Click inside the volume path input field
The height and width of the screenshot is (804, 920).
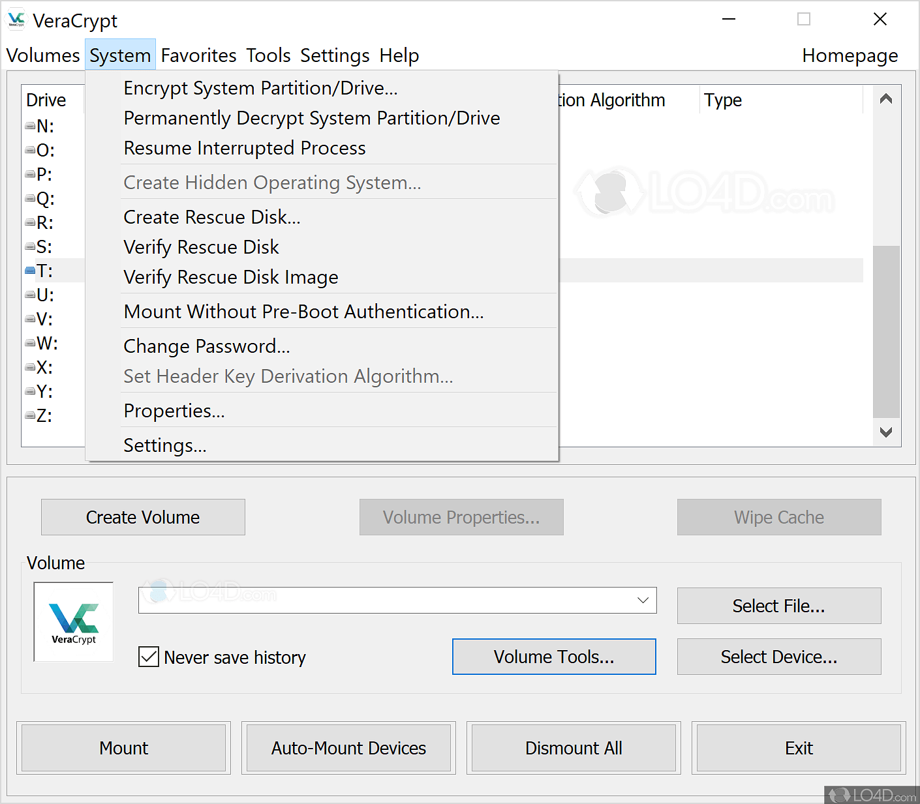(385, 600)
